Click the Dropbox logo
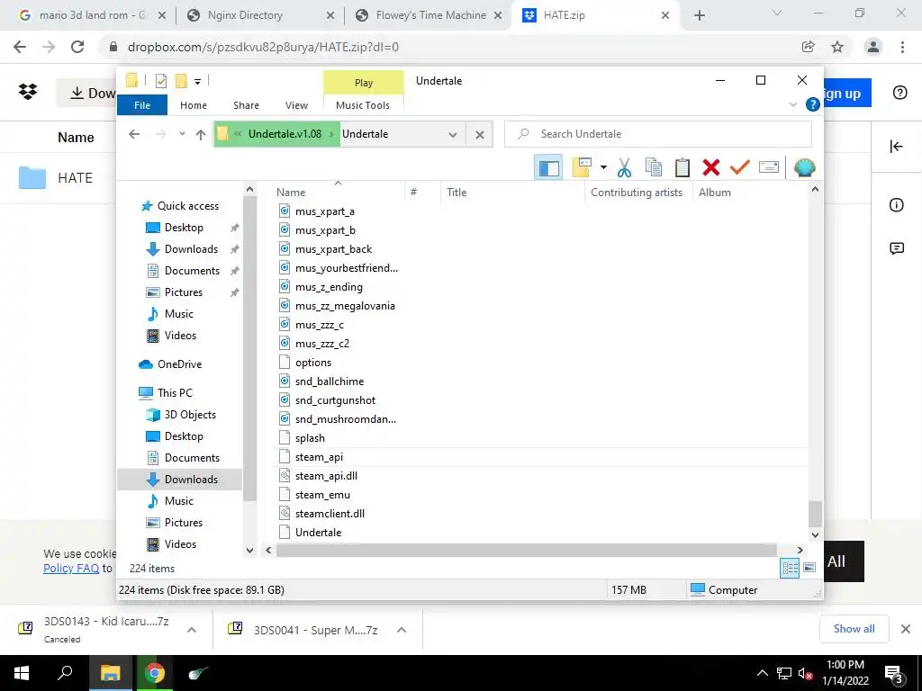This screenshot has width=922, height=691. [28, 92]
